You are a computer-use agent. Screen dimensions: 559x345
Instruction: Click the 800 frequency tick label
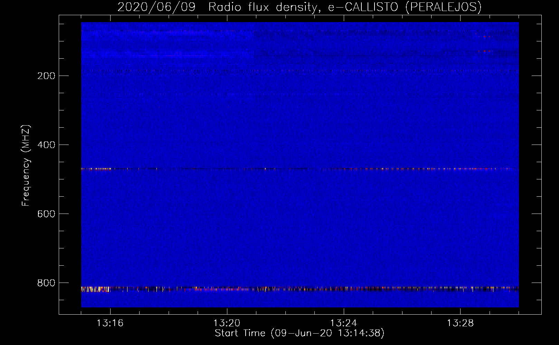coord(46,283)
